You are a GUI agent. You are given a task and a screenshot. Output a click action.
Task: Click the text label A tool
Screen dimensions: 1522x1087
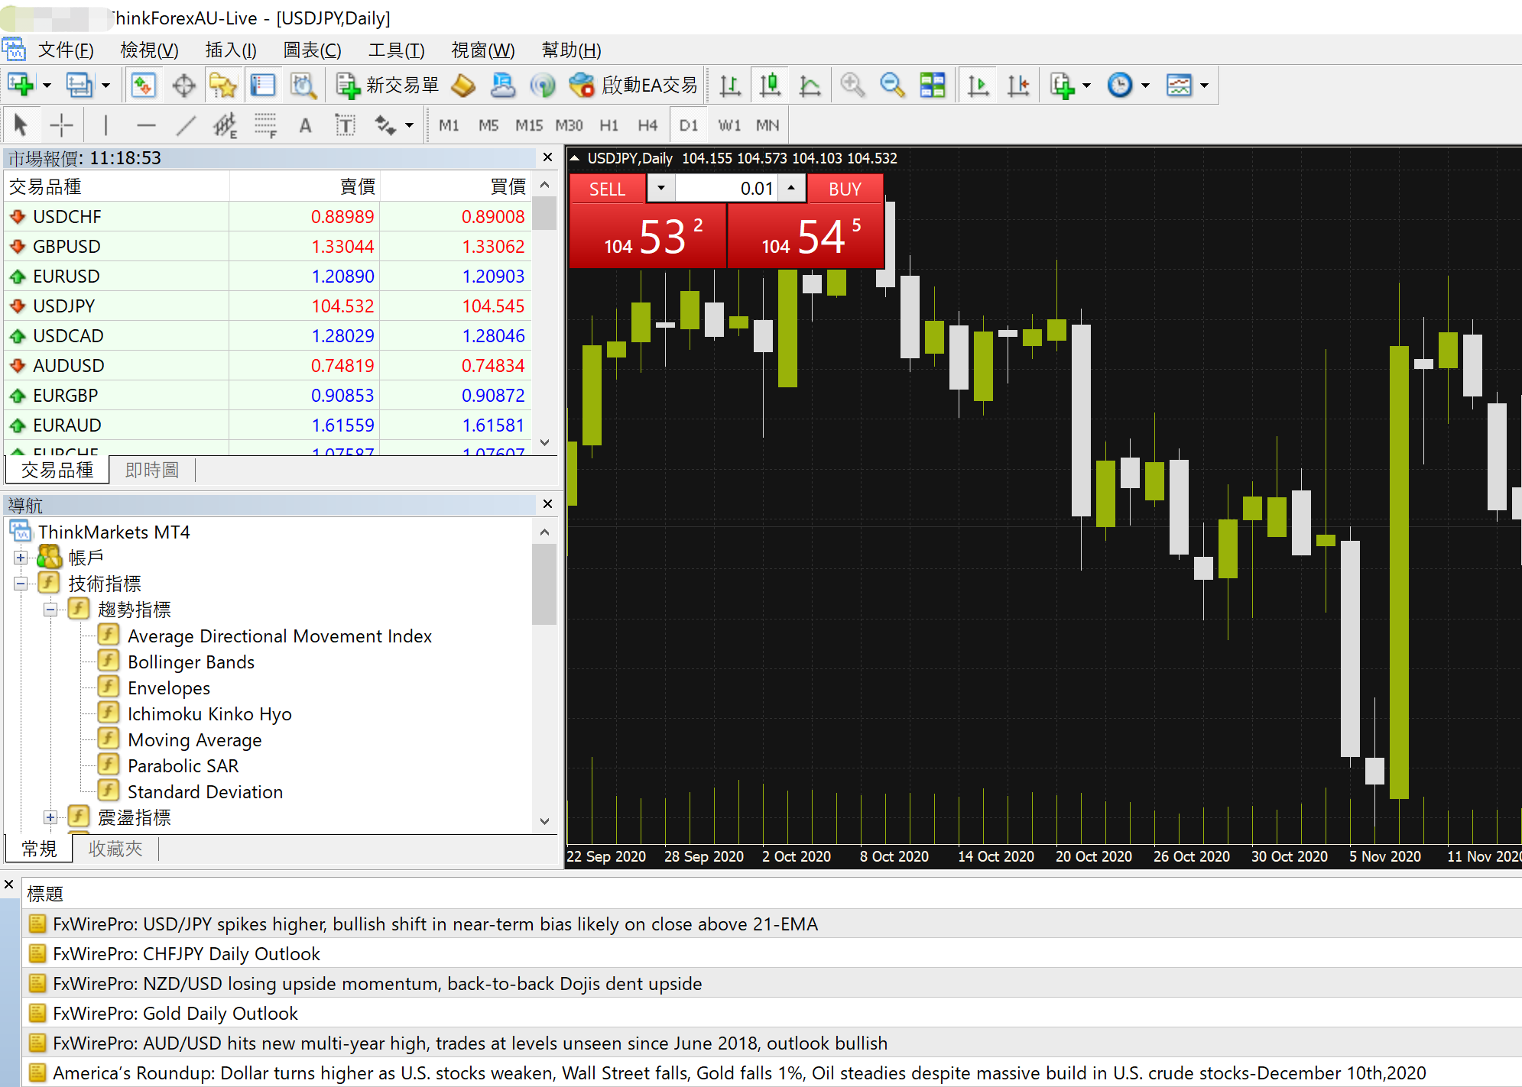point(305,125)
